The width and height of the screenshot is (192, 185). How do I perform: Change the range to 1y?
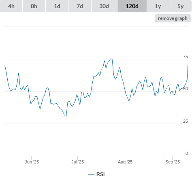pos(158,6)
